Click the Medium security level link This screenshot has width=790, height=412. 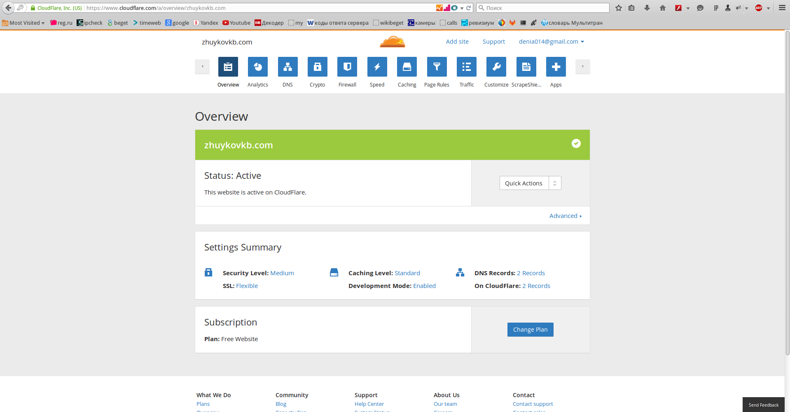[x=282, y=273]
